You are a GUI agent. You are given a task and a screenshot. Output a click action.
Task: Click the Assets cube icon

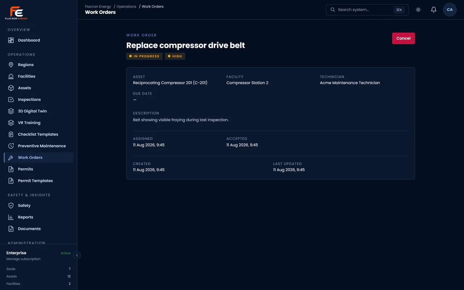[11, 88]
